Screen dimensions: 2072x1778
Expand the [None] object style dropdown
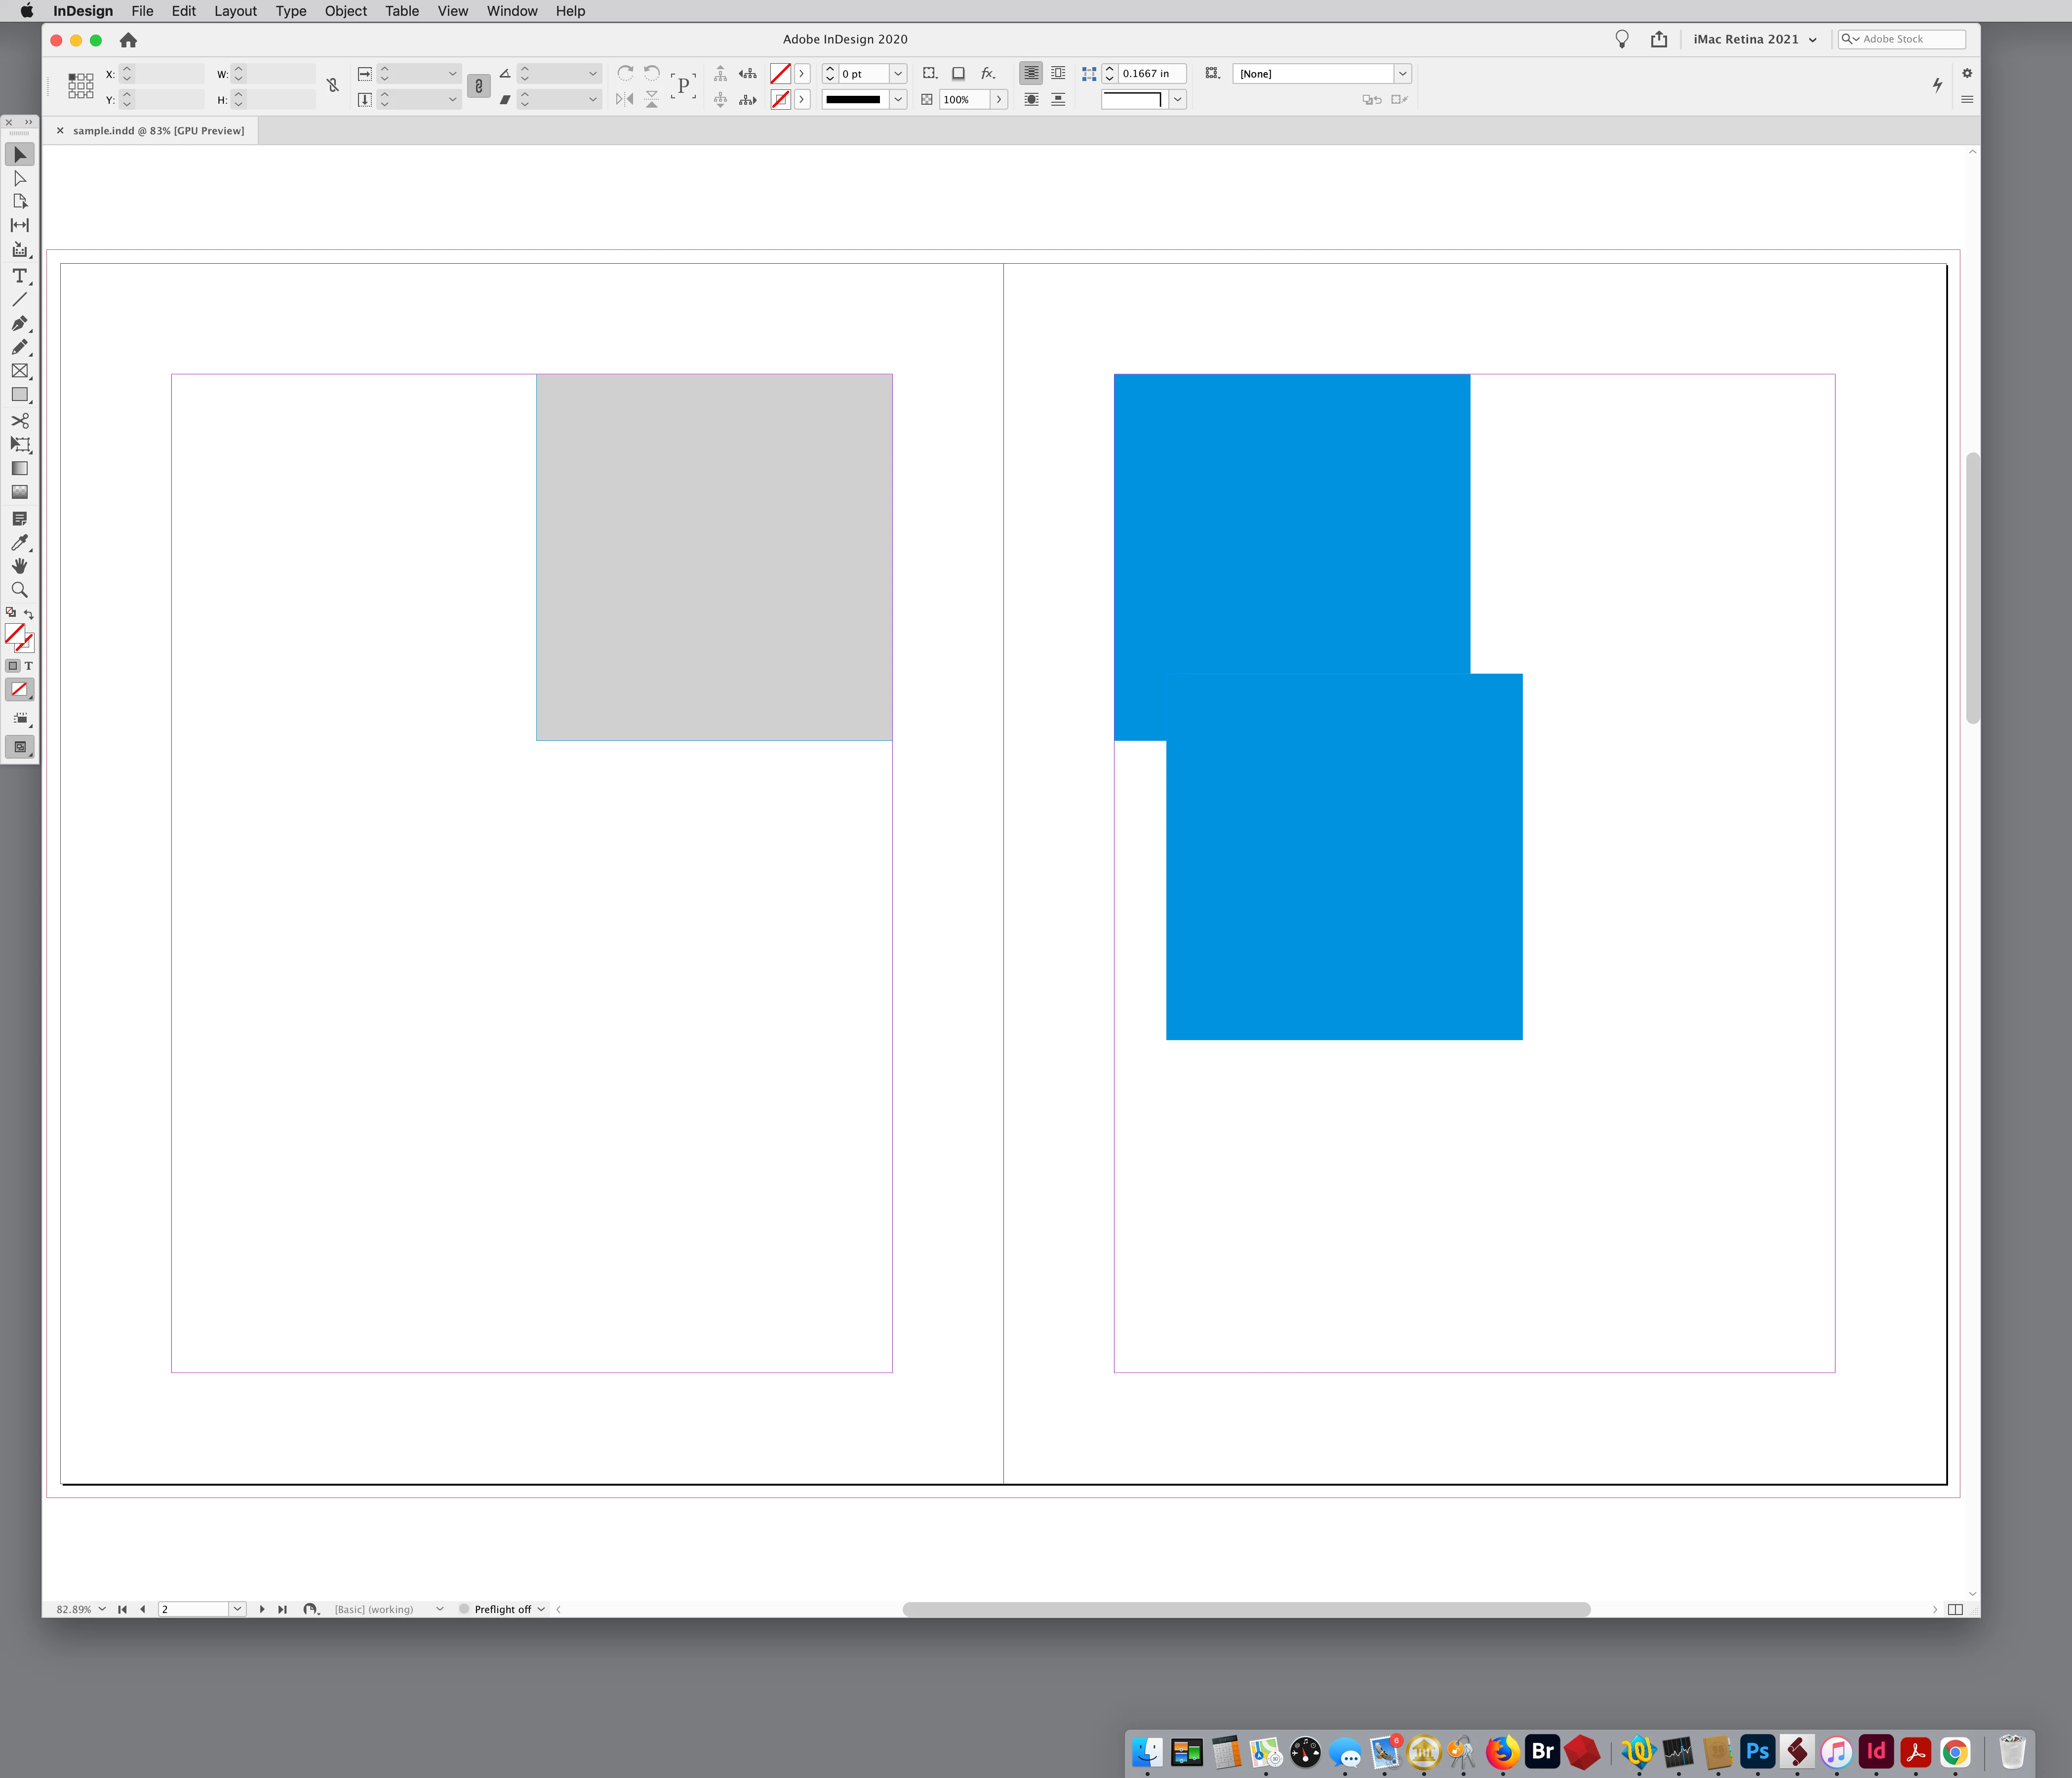(1402, 73)
